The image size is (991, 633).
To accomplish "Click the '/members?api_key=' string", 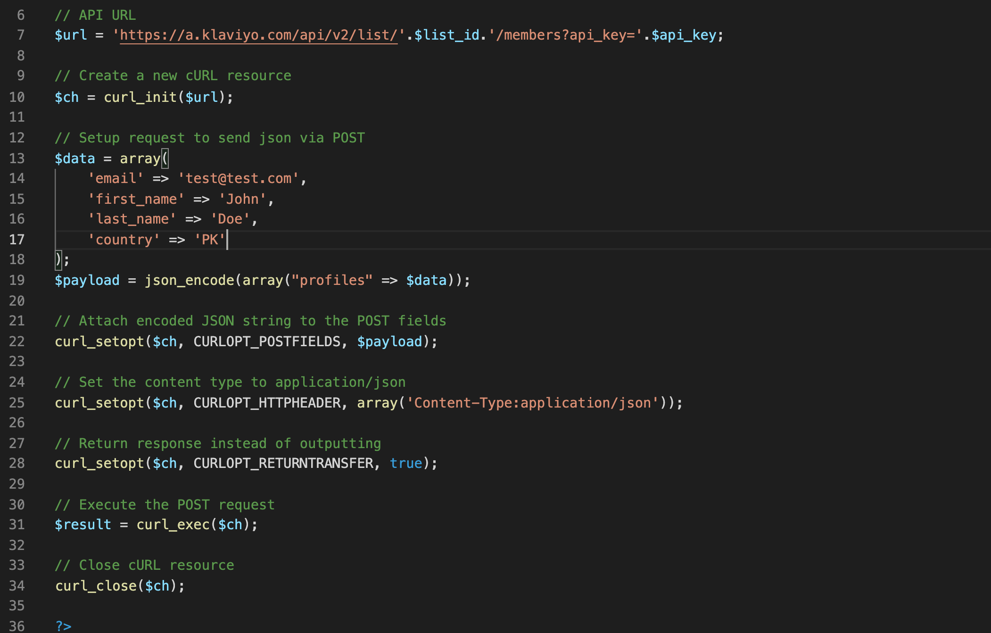I will click(x=565, y=35).
